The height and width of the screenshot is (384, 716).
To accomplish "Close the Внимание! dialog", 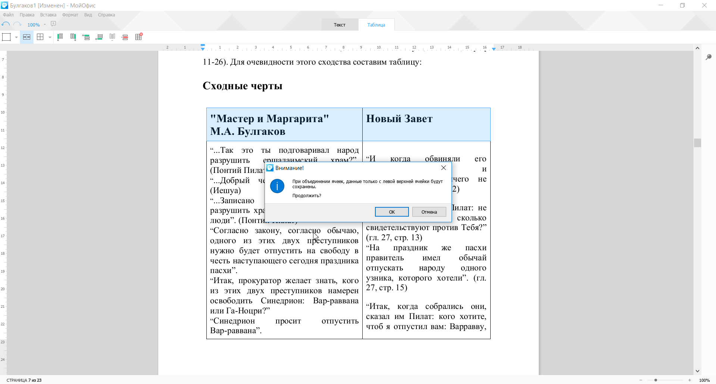I will coord(444,168).
